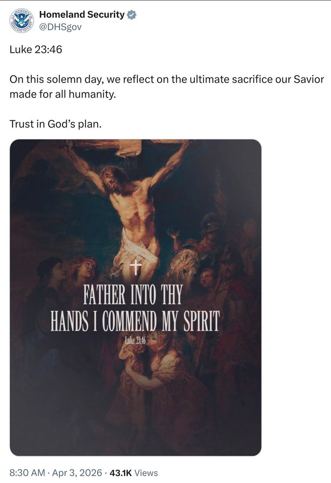Open the Homeland Security display name
The width and height of the screenshot is (331, 483).
[82, 15]
